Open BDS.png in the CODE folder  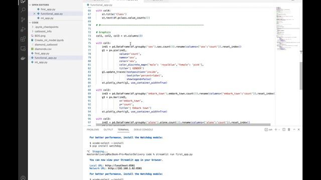click(40, 35)
